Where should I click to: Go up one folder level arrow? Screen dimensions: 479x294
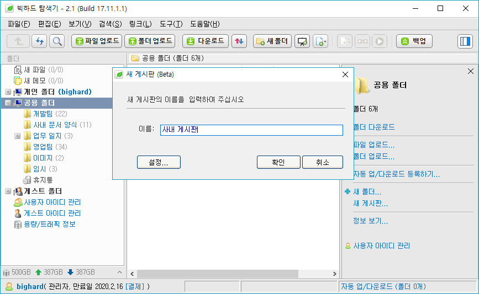[18, 41]
